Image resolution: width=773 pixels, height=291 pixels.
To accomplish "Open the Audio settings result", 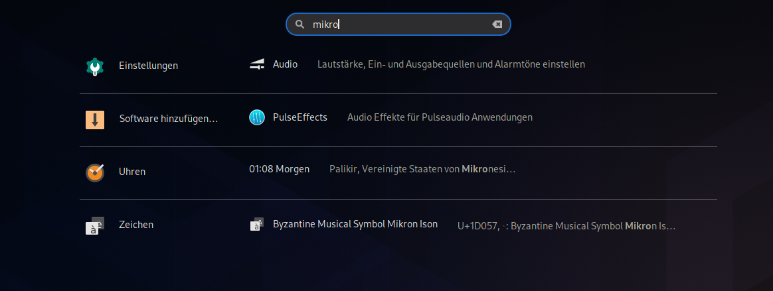I will pyautogui.click(x=286, y=64).
